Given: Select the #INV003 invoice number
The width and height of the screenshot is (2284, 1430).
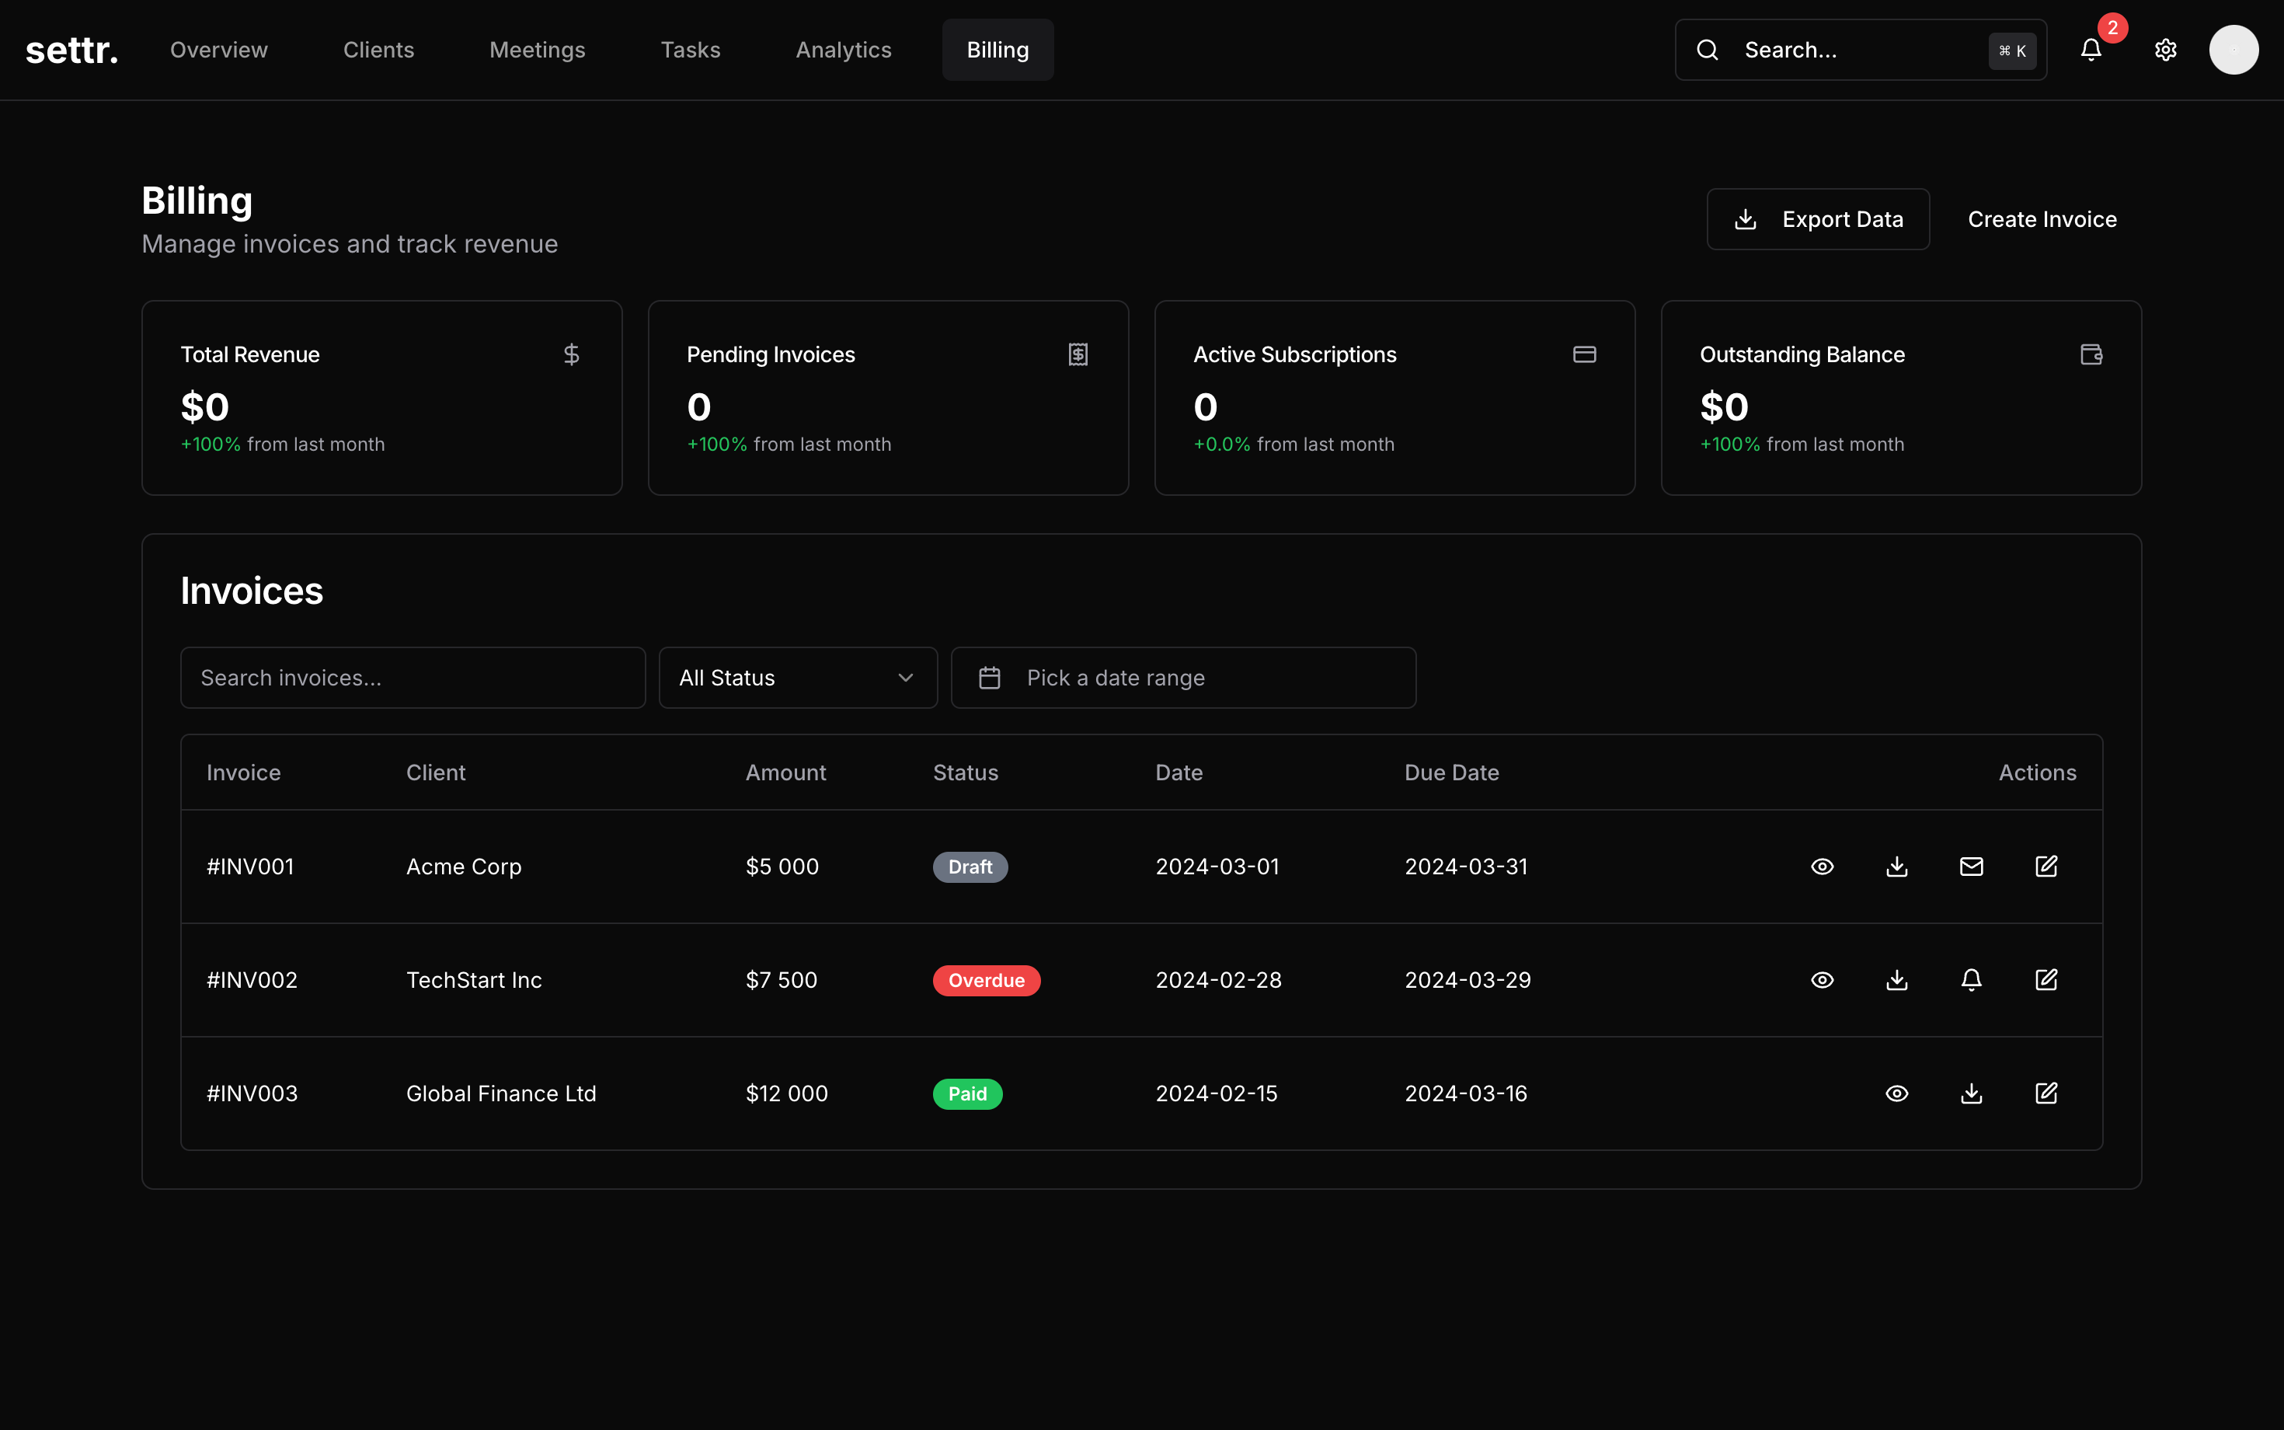Looking at the screenshot, I should (252, 1093).
